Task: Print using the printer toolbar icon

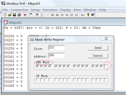Action: pyautogui.click(x=19, y=15)
